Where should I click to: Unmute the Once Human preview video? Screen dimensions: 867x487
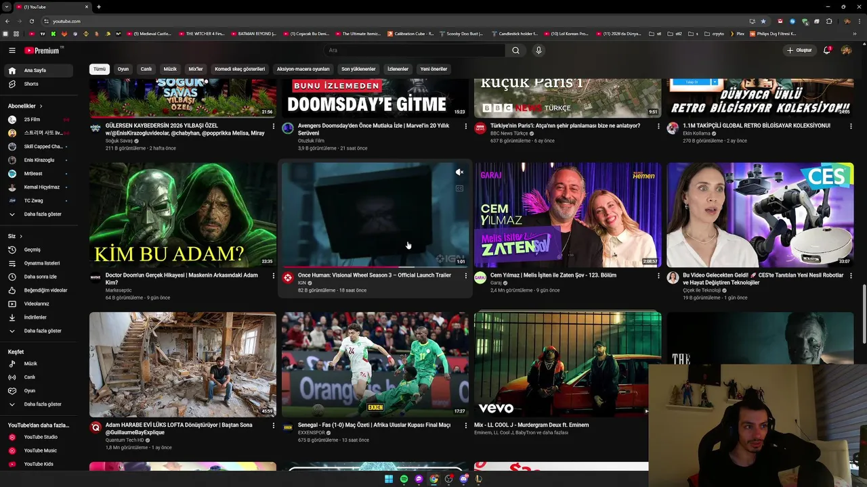(459, 172)
